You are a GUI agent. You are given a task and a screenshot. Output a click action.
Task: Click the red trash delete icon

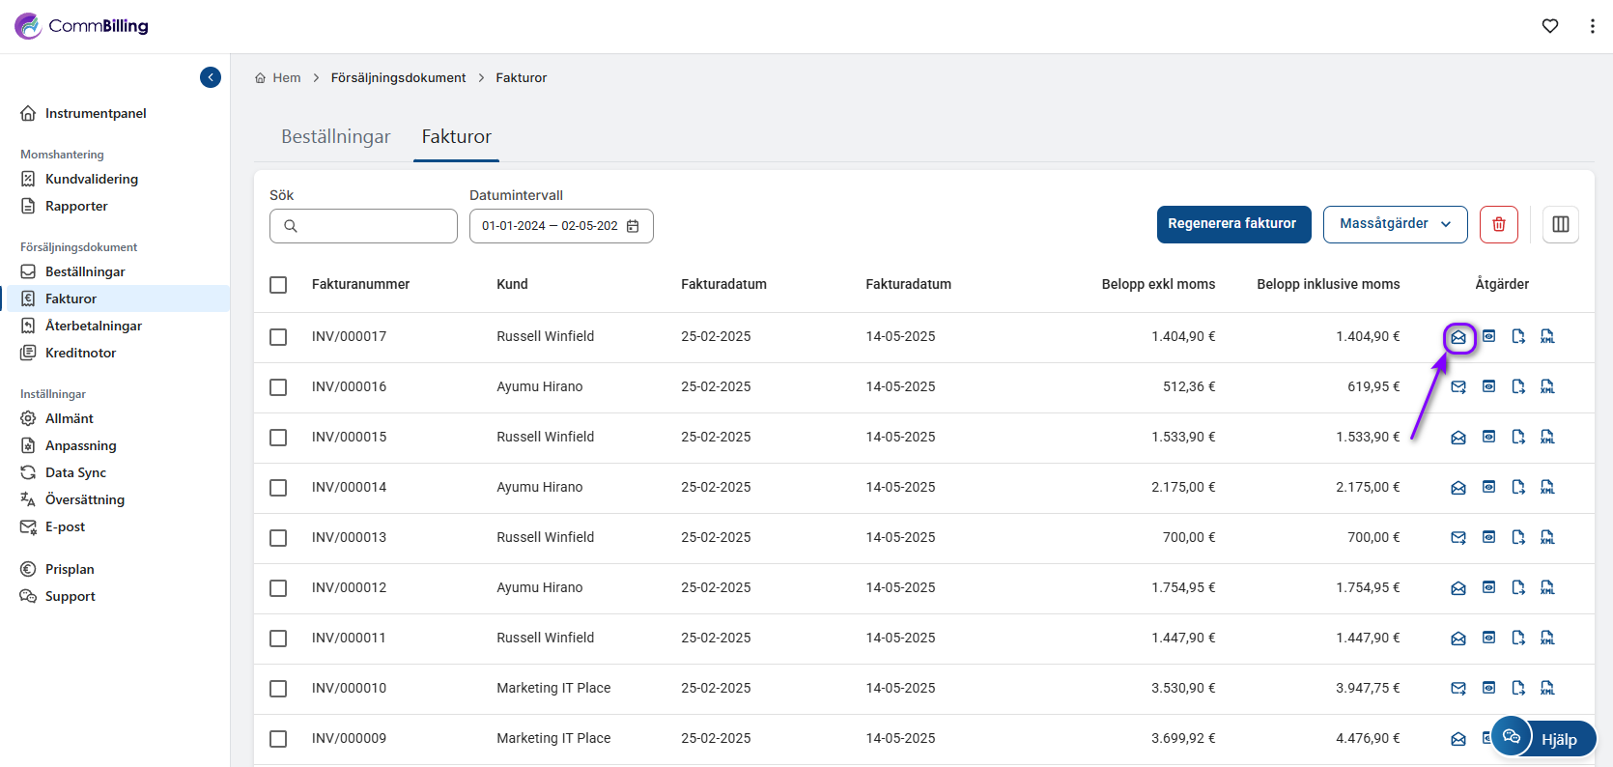click(1498, 224)
